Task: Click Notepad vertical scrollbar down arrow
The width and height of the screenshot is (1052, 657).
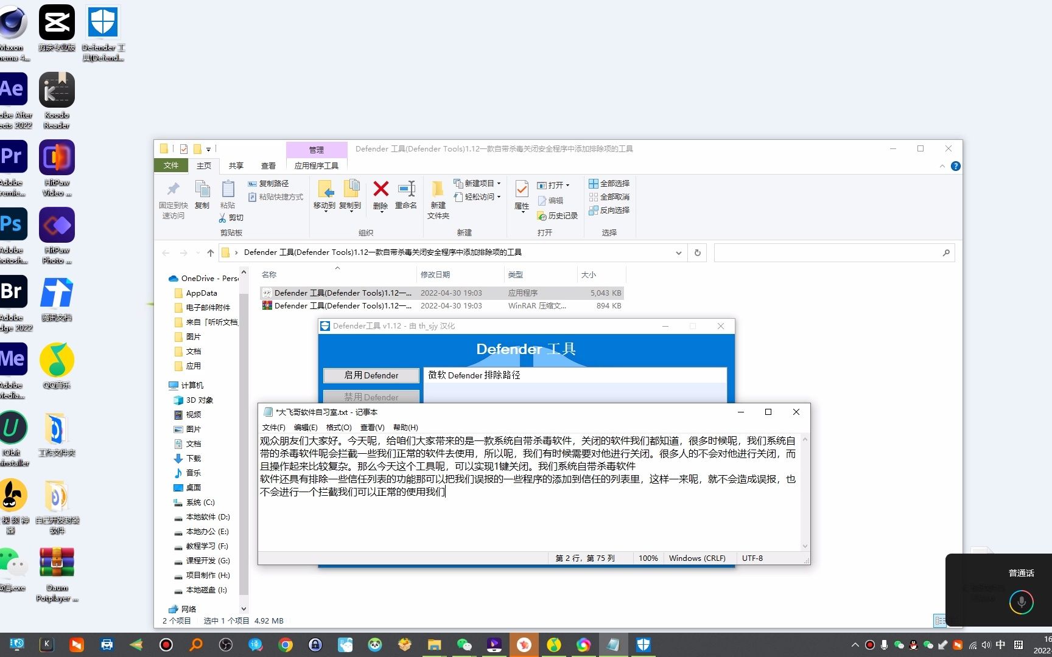Action: pyautogui.click(x=805, y=546)
